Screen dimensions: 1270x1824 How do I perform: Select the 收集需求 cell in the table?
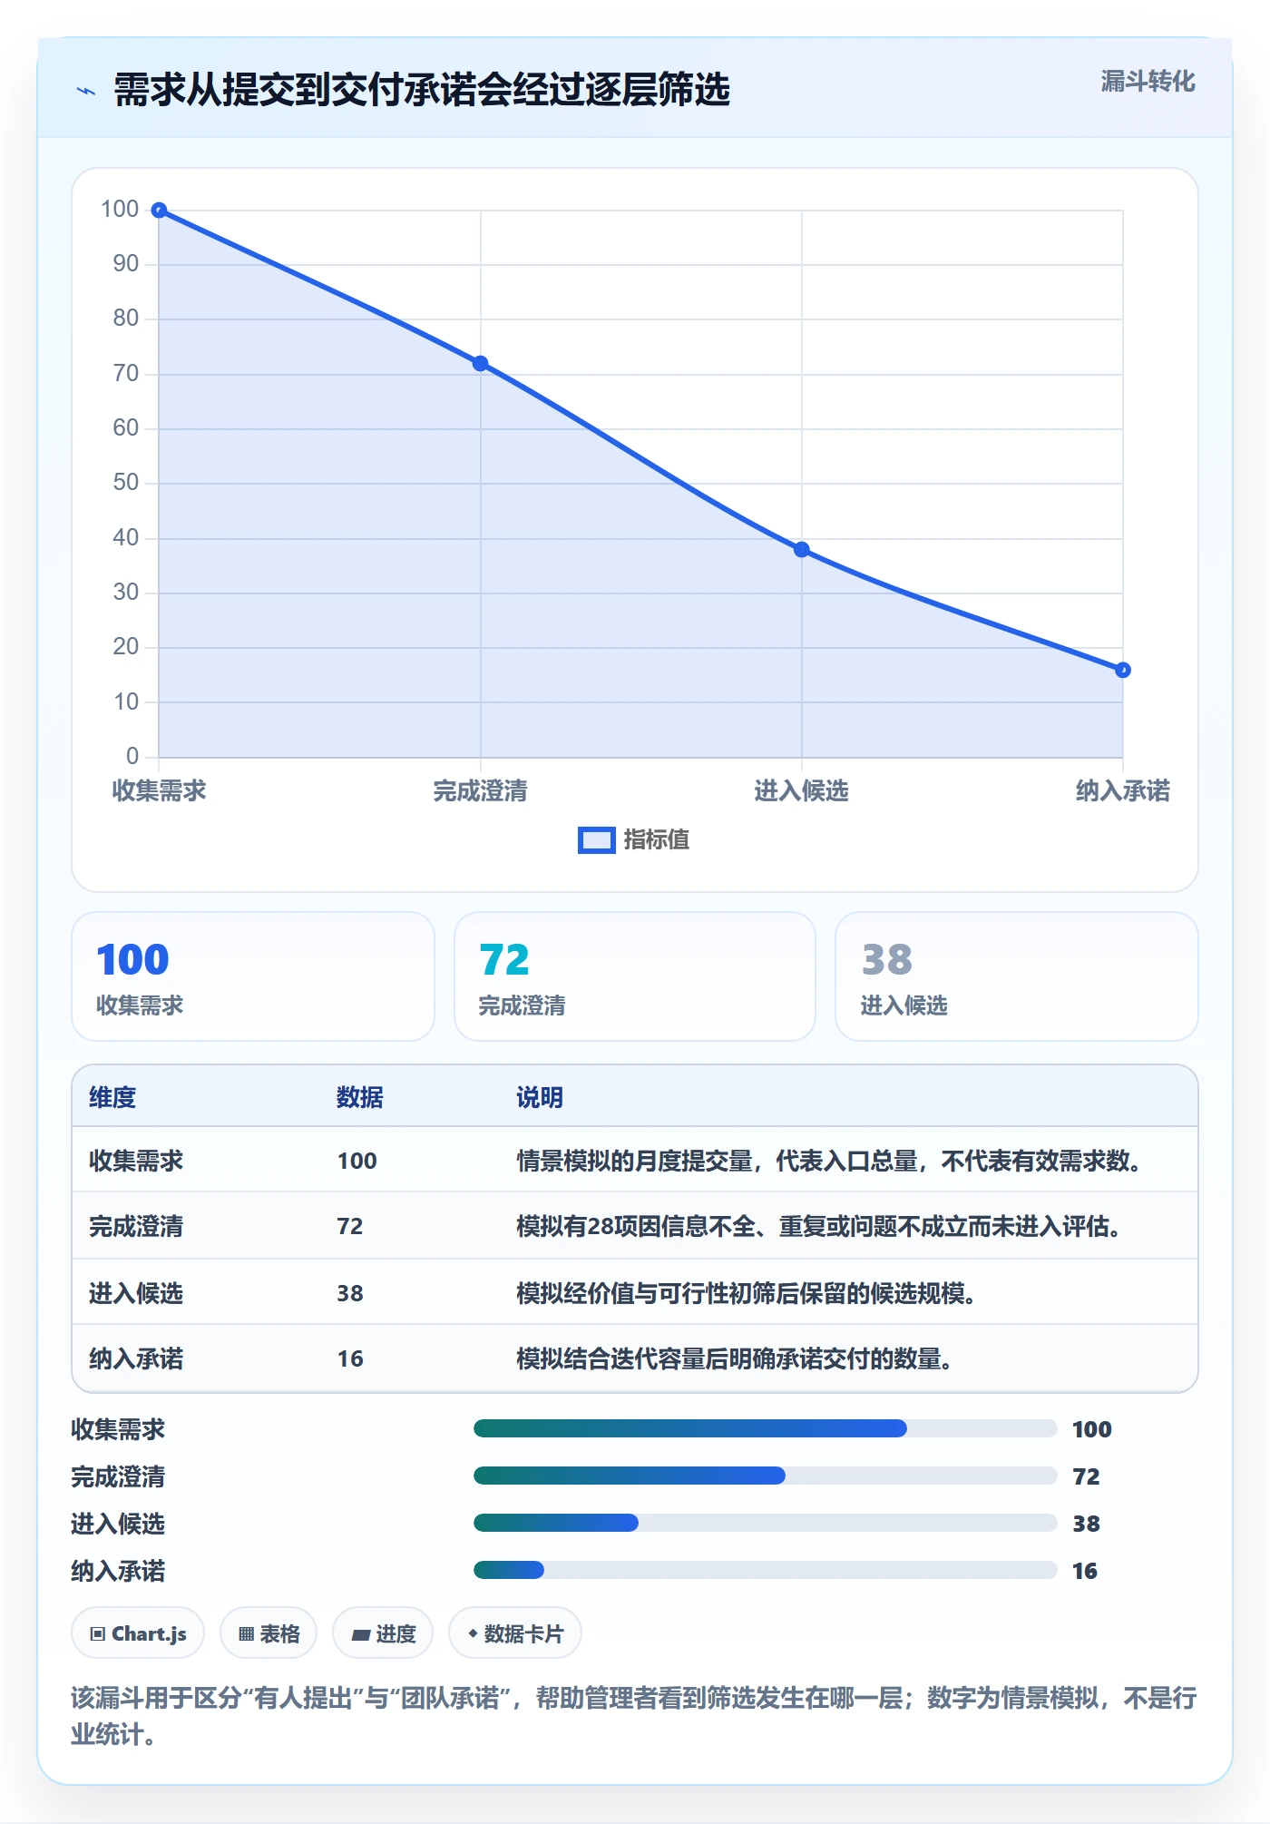[x=136, y=1161]
